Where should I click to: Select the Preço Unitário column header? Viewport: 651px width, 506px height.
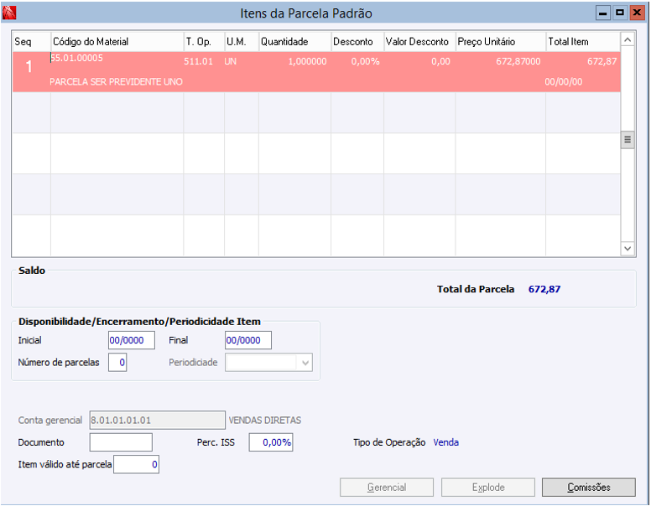[501, 42]
